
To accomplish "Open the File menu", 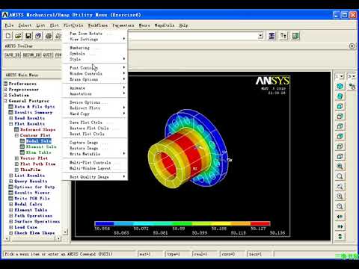I will pos(9,25).
